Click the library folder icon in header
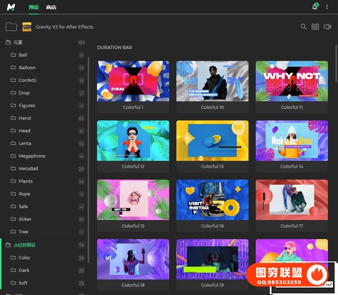 (11, 26)
